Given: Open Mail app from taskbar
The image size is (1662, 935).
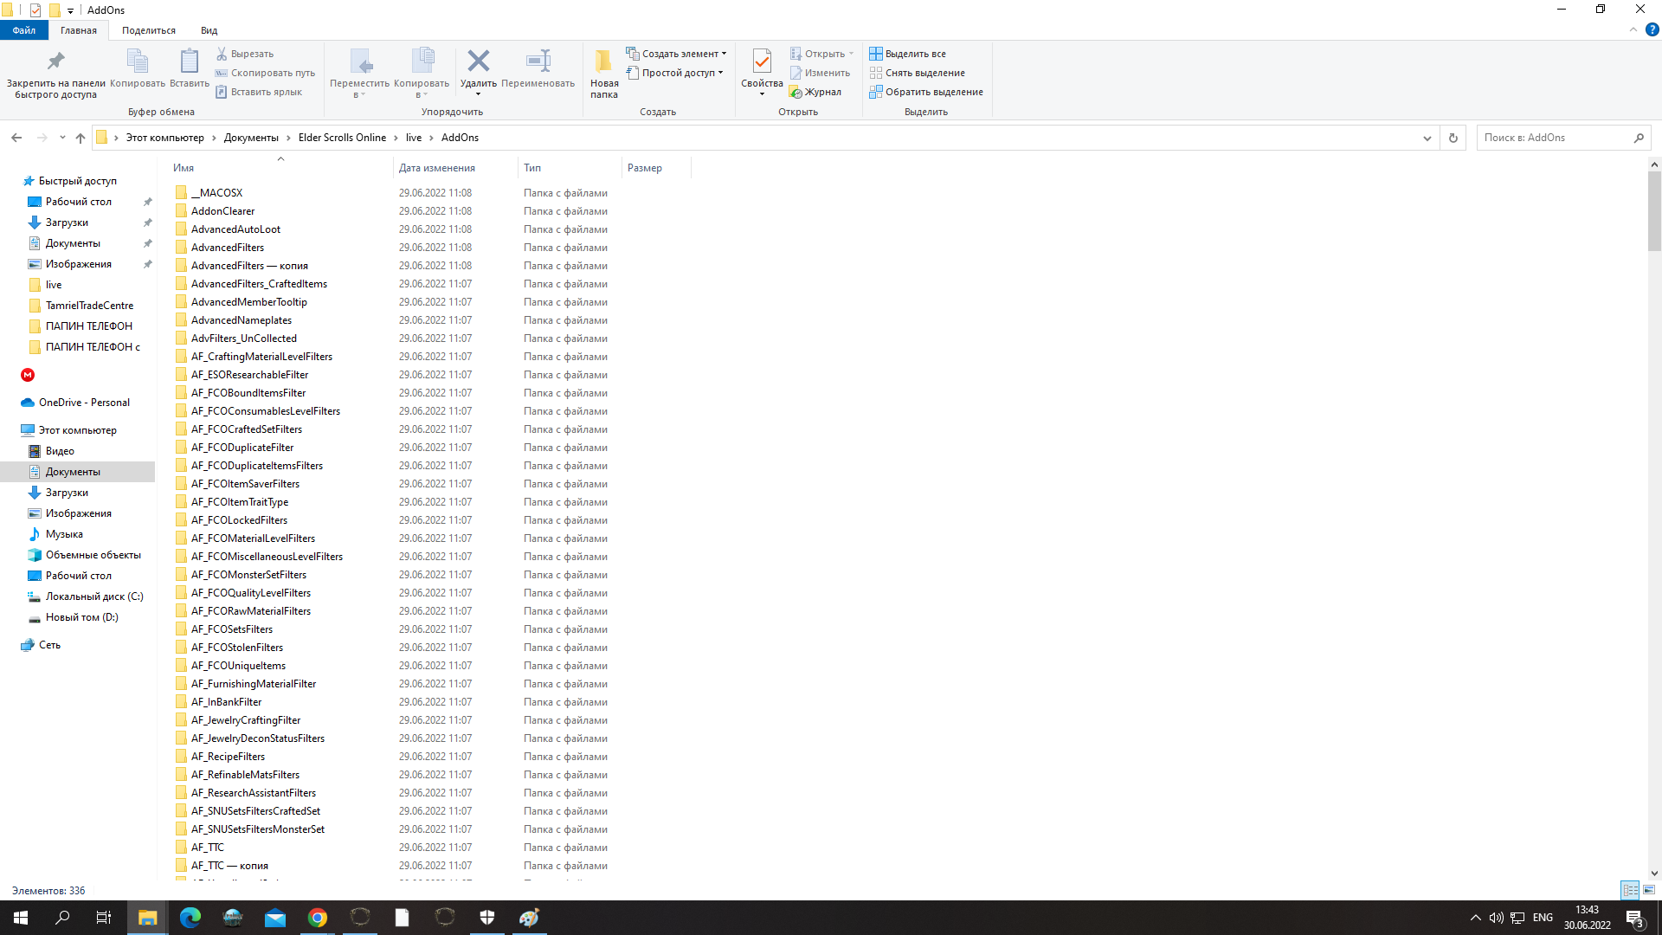Looking at the screenshot, I should click(x=275, y=918).
